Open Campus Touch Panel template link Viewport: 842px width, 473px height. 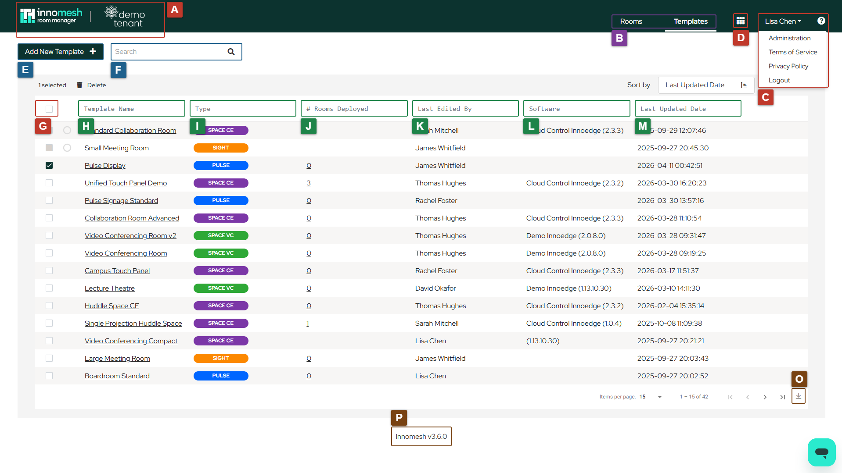pyautogui.click(x=117, y=270)
